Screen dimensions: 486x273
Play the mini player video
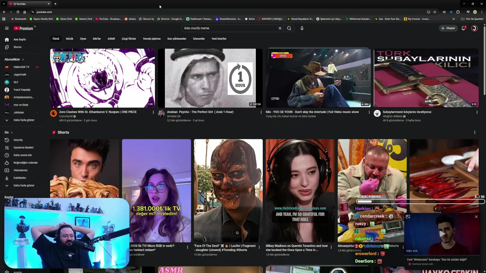(442, 234)
